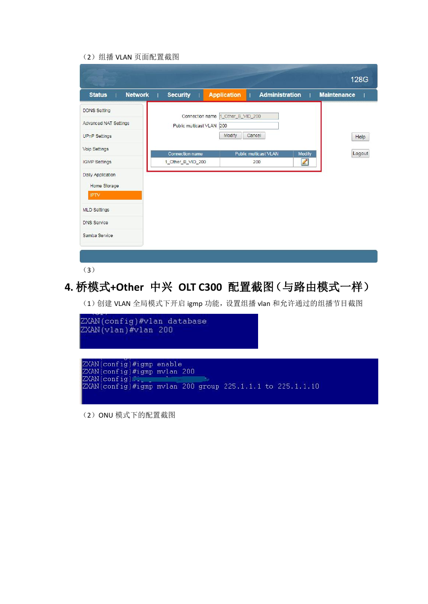Click the Cancel button
Screen dimensions: 428x604
(x=254, y=135)
